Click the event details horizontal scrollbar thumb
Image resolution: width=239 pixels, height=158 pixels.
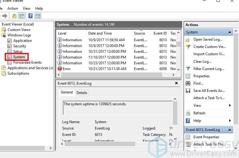coord(100,144)
